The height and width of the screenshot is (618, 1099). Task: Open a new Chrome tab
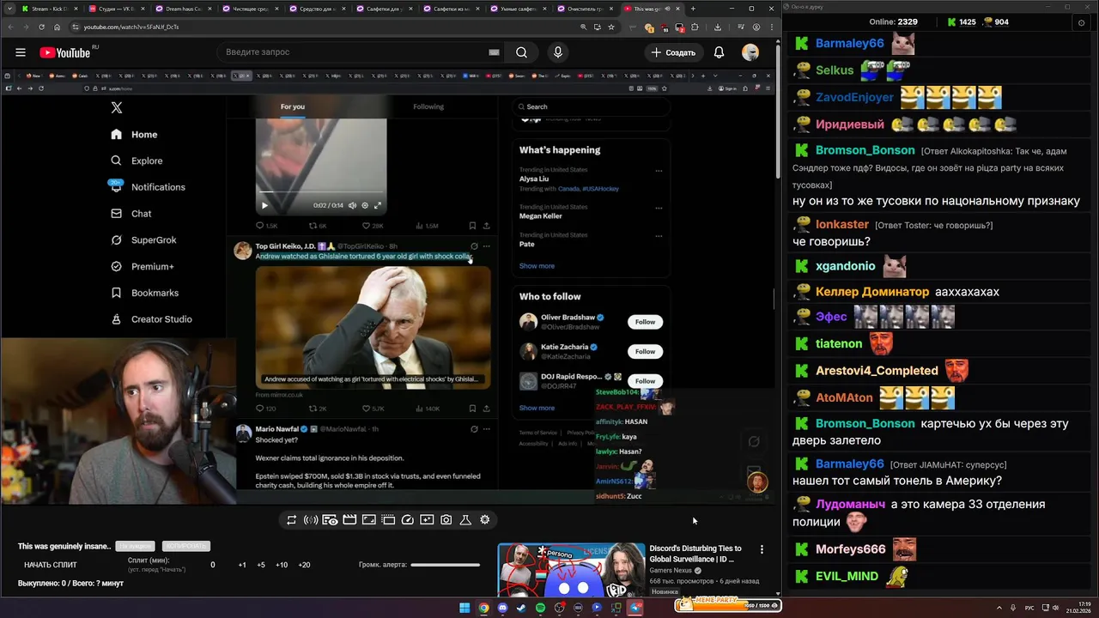point(693,9)
